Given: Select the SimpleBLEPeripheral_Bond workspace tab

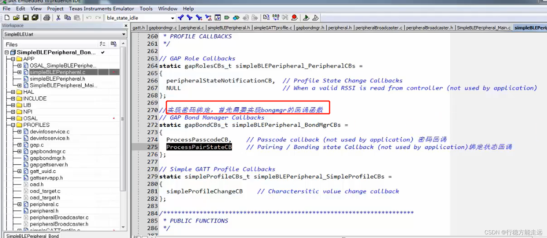Looking at the screenshot, I should [32, 236].
